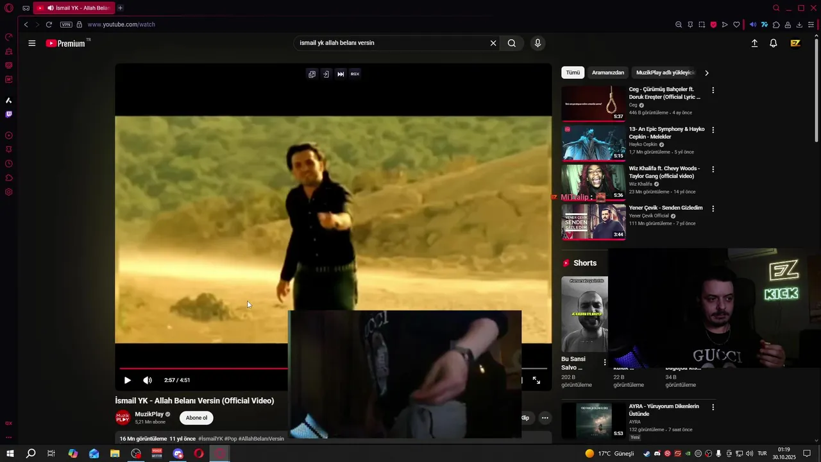Open the taskbar clock showing 01:19

(x=784, y=454)
